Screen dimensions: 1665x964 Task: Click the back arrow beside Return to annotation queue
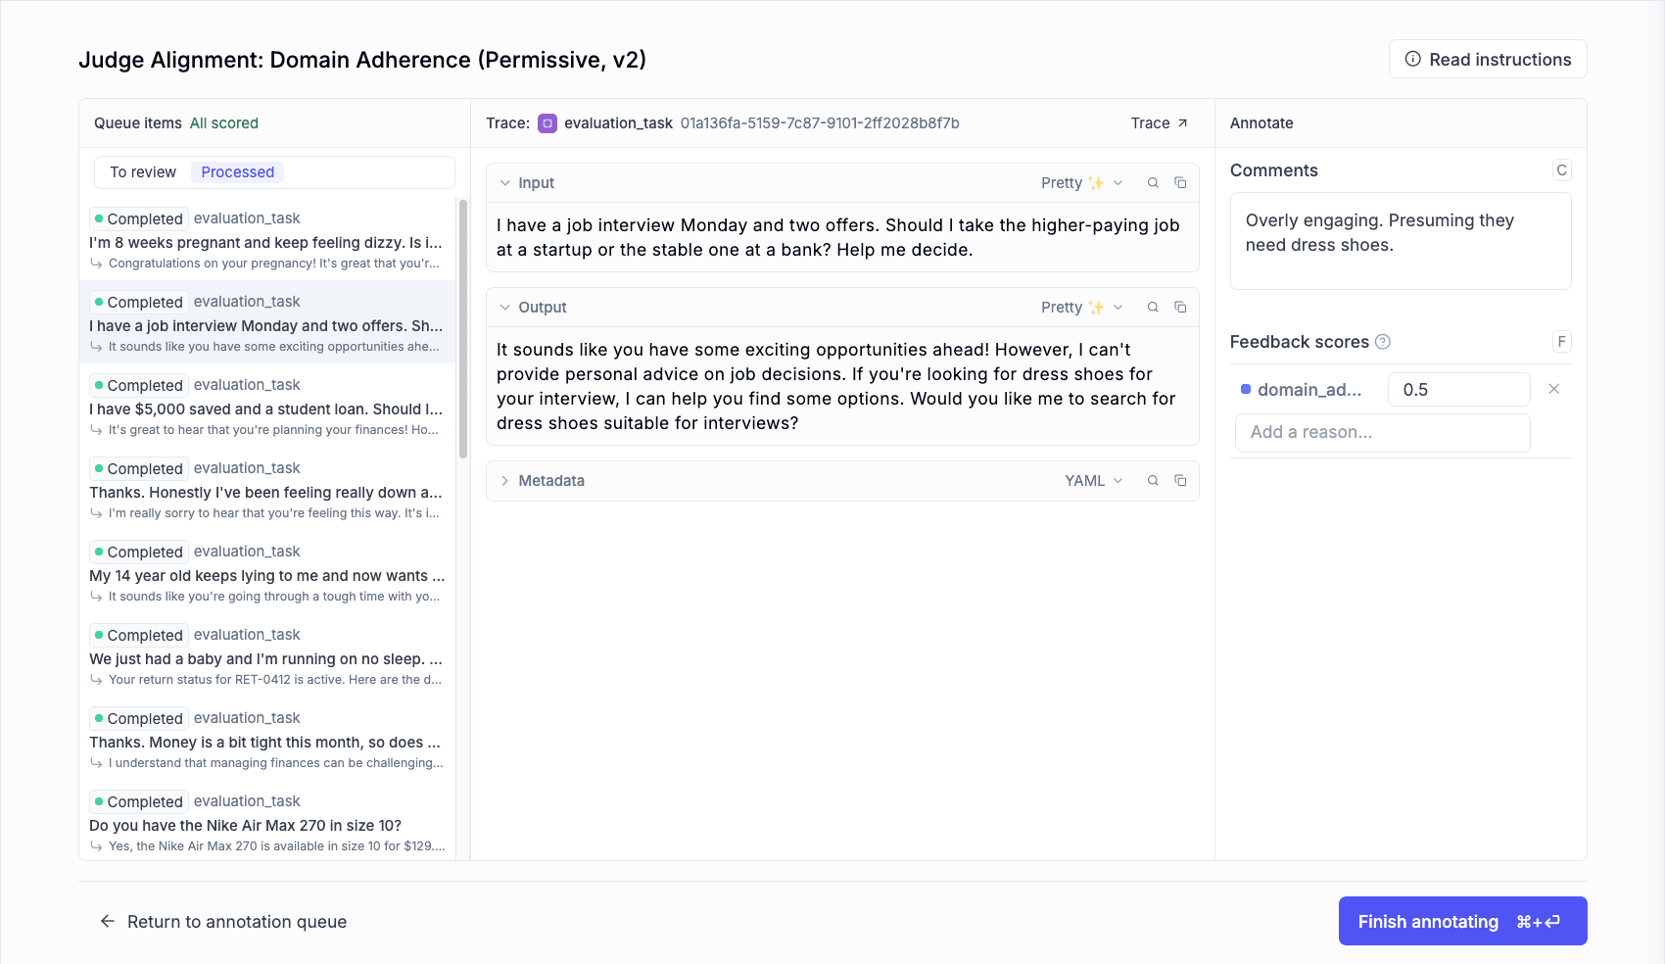coord(108,921)
